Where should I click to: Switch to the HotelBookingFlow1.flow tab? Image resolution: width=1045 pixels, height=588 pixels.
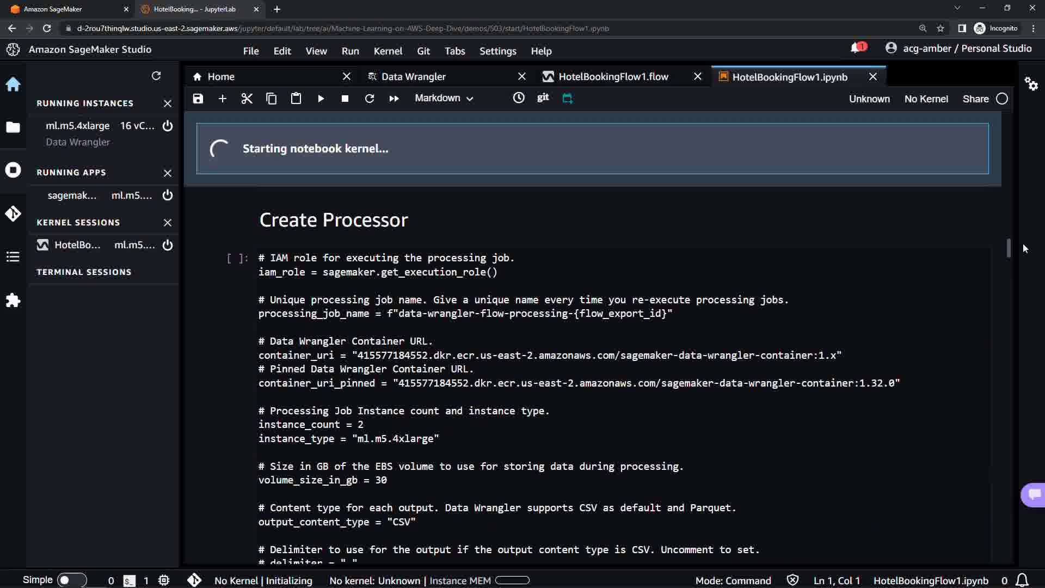point(613,77)
